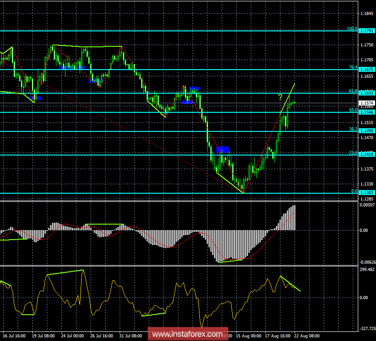Screen dimensions: 376x341
Task: Select the 1.1675 price level label
Action: [x=366, y=70]
